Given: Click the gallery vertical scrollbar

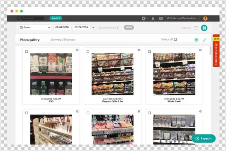Looking at the screenshot, I should [x=210, y=50].
